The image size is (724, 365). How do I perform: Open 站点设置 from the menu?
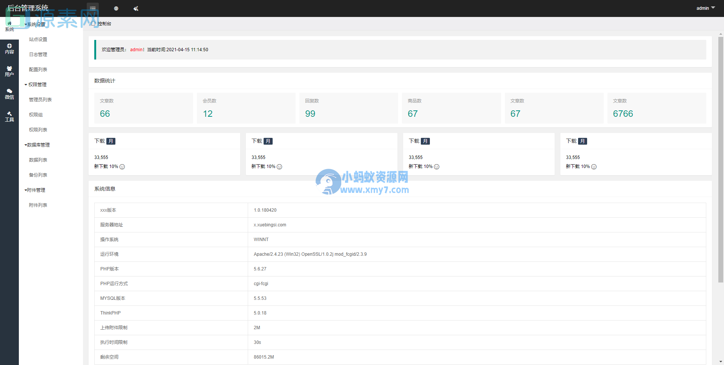click(38, 39)
